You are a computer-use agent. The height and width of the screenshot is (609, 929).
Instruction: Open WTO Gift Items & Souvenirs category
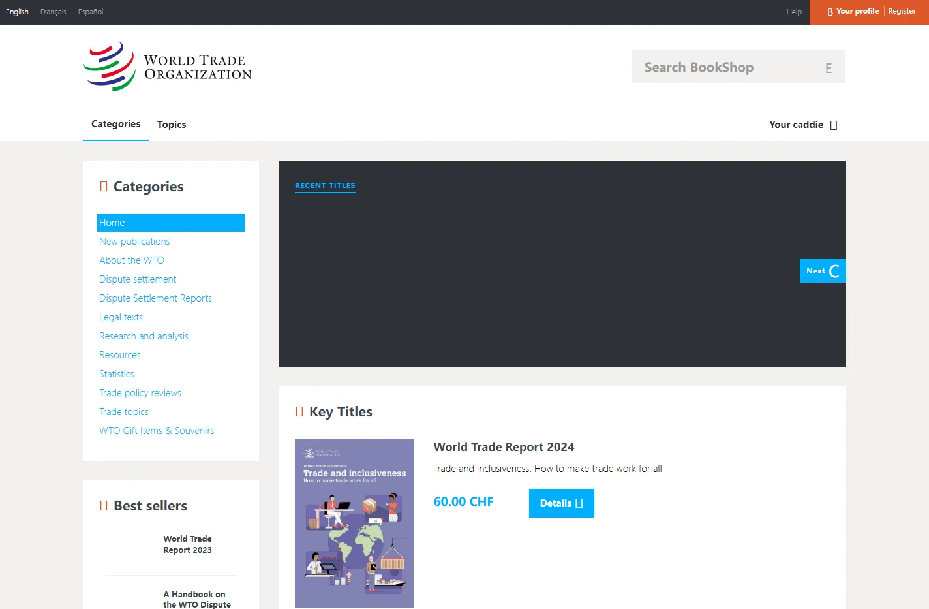pos(157,431)
